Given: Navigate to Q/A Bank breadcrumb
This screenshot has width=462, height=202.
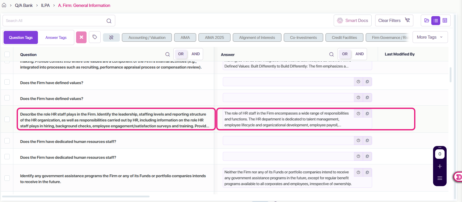Looking at the screenshot, I should pyautogui.click(x=24, y=5).
